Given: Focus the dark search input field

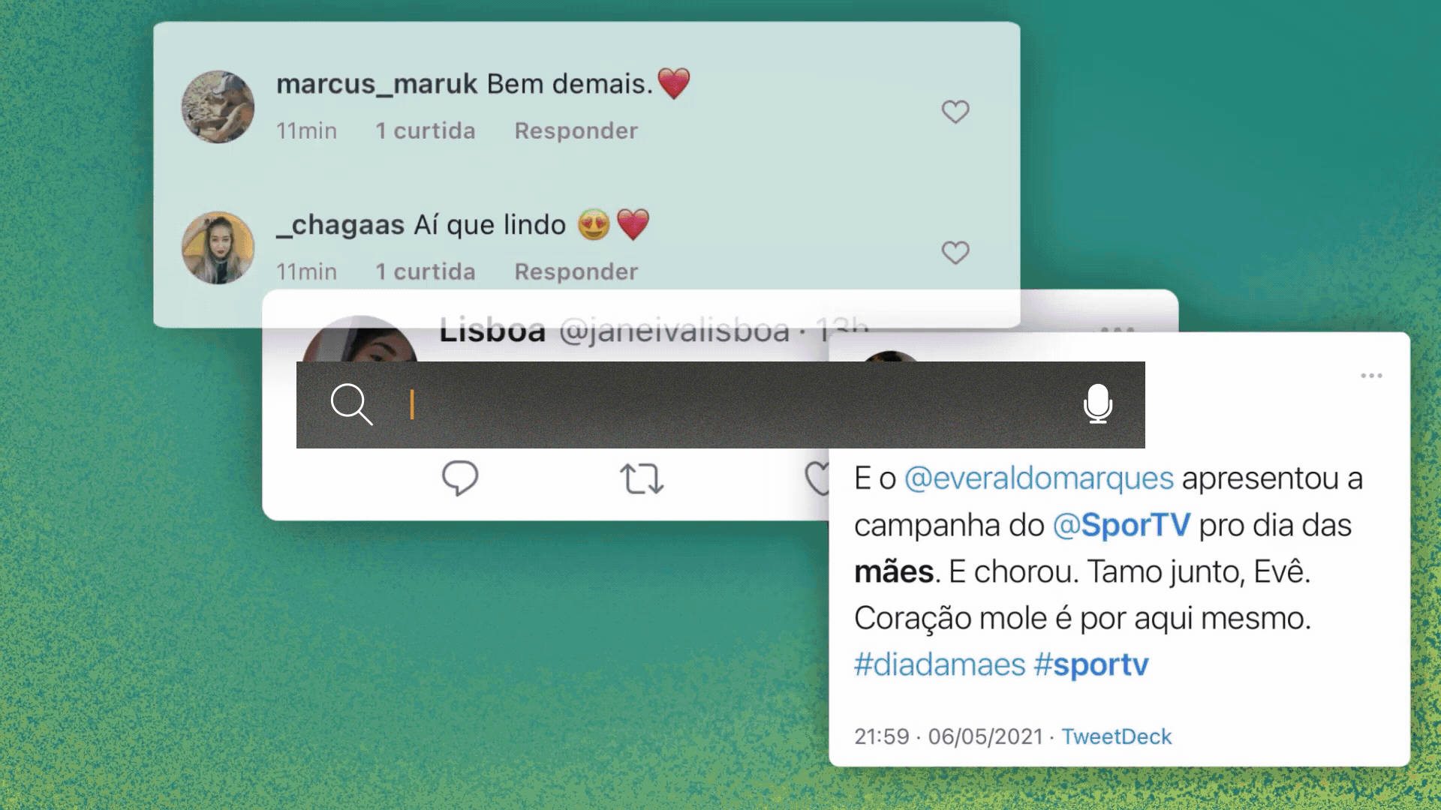Looking at the screenshot, I should pos(720,405).
